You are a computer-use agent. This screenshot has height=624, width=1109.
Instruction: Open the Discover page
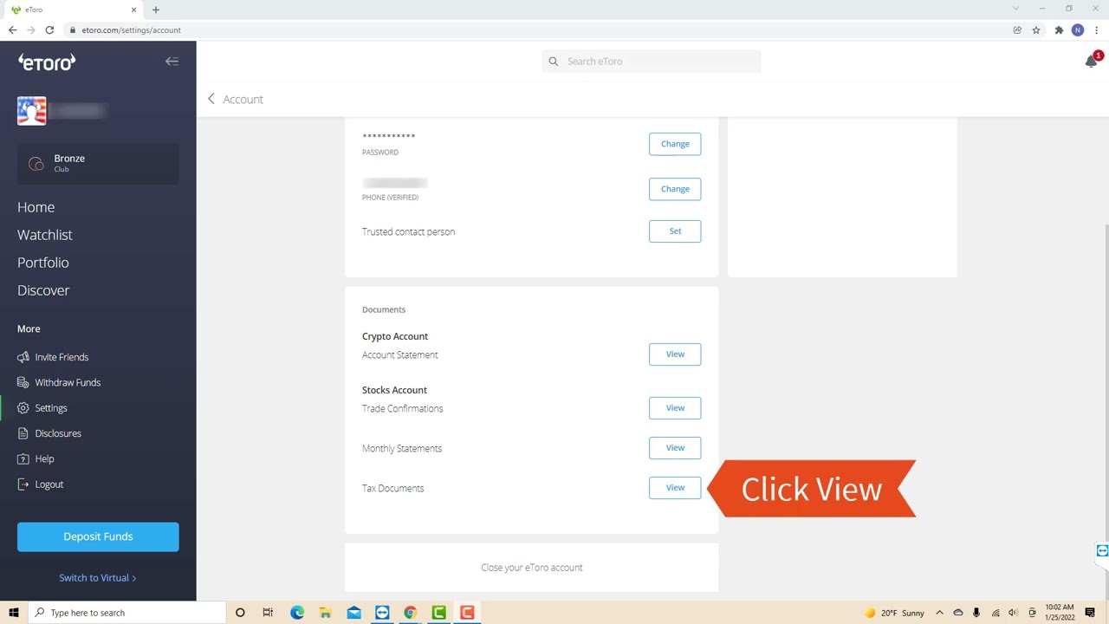[x=43, y=290]
